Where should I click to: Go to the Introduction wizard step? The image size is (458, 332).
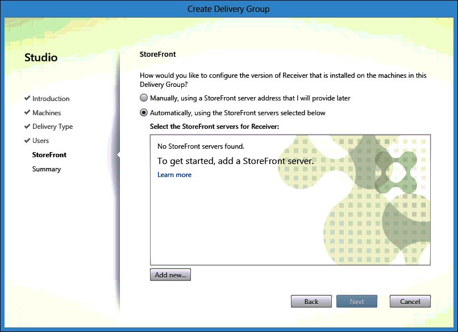point(51,99)
